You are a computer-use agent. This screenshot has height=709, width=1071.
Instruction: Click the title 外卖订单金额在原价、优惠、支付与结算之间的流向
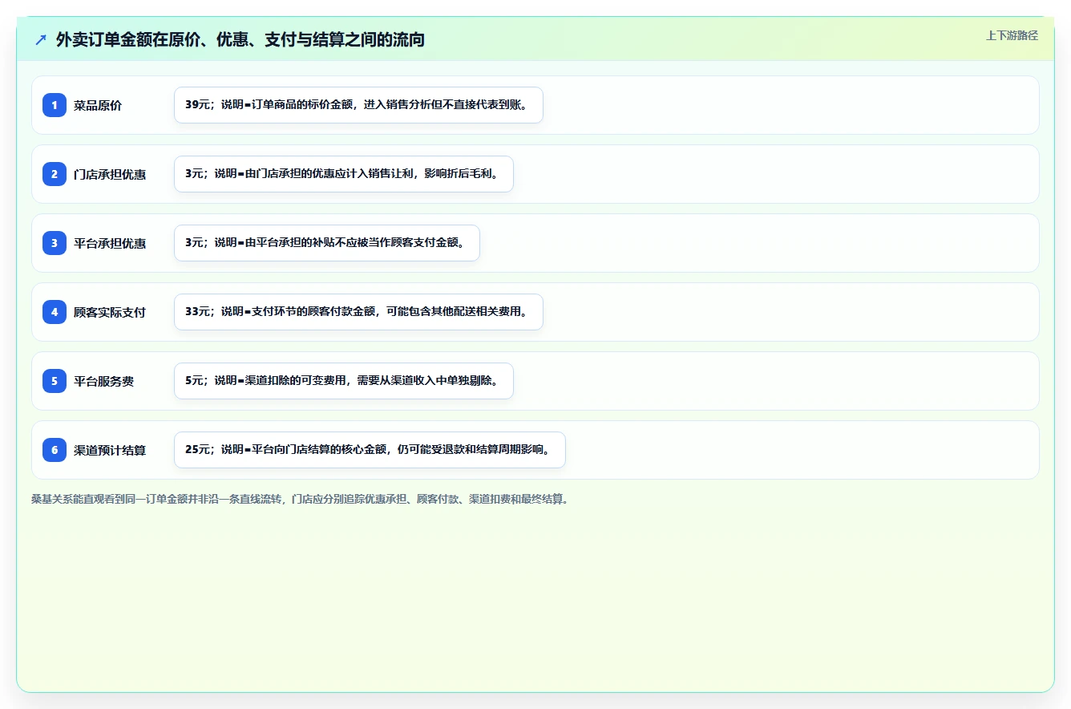[240, 39]
